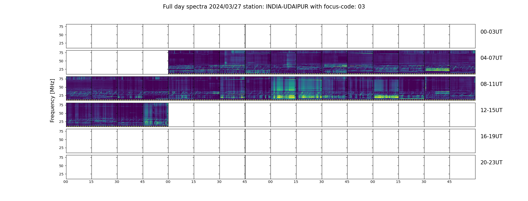Click the Full day spectra title text
This screenshot has width=528, height=201.
(x=264, y=7)
